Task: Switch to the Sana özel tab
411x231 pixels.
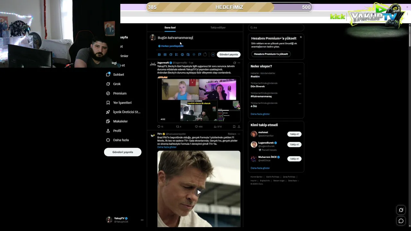Action: (170, 28)
